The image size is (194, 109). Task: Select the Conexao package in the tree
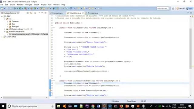click(14, 21)
